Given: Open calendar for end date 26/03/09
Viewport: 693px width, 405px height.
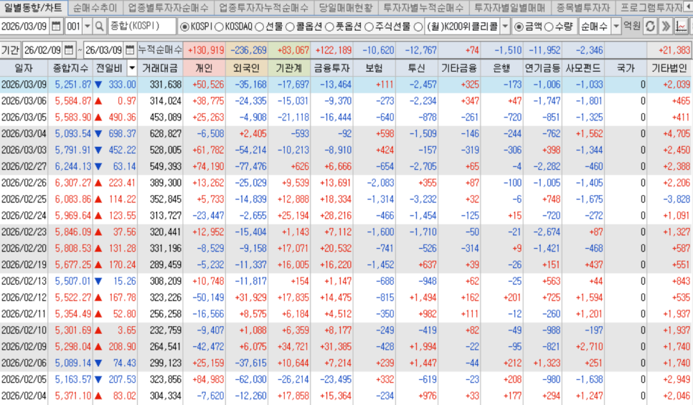Looking at the screenshot, I should 130,50.
